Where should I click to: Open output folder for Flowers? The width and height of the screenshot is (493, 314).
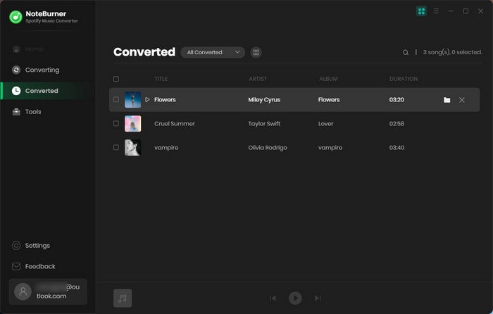(x=447, y=100)
